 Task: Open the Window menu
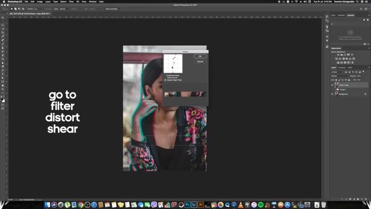93,2
